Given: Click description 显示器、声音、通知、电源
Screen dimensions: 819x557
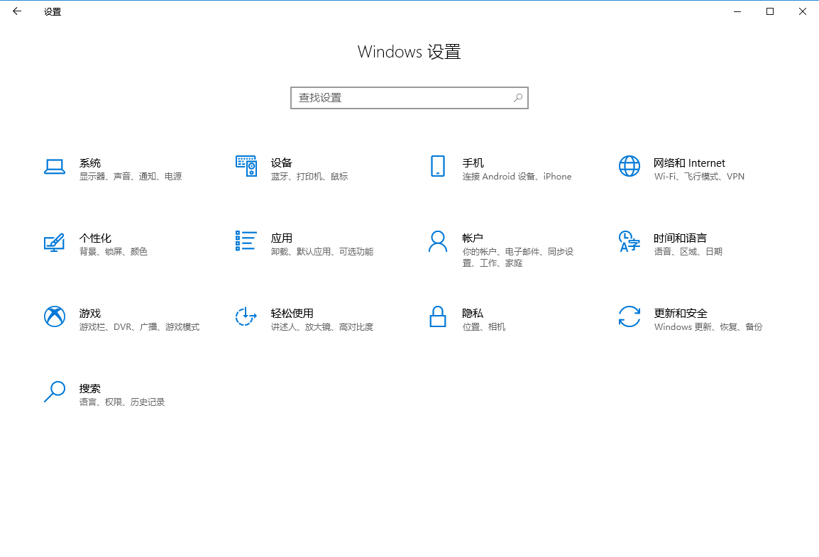Looking at the screenshot, I should pos(131,177).
